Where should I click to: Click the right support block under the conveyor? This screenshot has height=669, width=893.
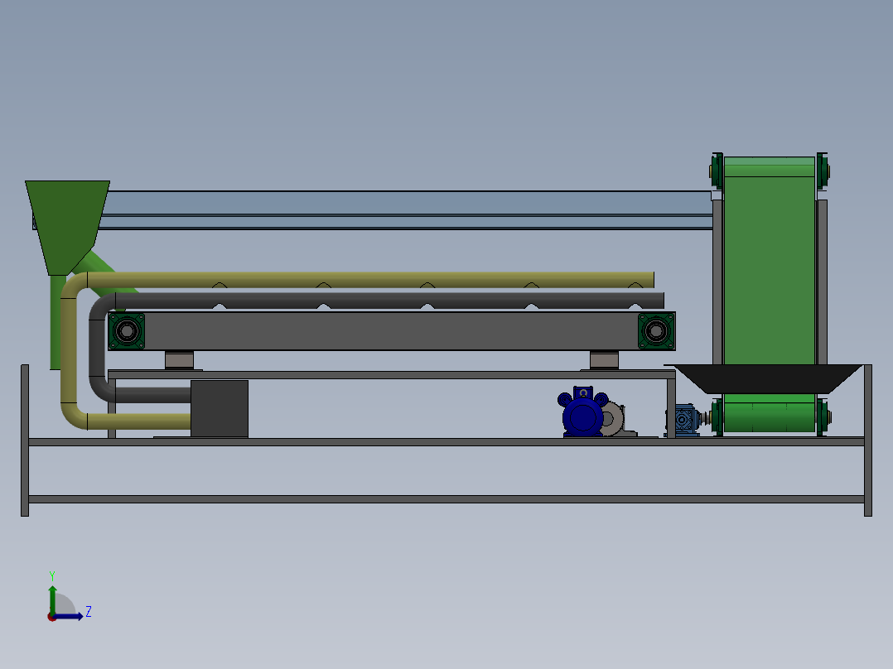coord(604,360)
